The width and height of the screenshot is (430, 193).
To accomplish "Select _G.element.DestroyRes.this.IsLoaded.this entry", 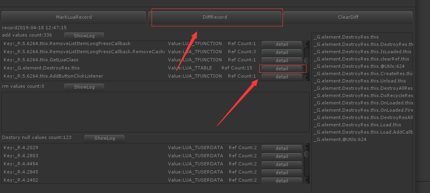I will point(362,52).
